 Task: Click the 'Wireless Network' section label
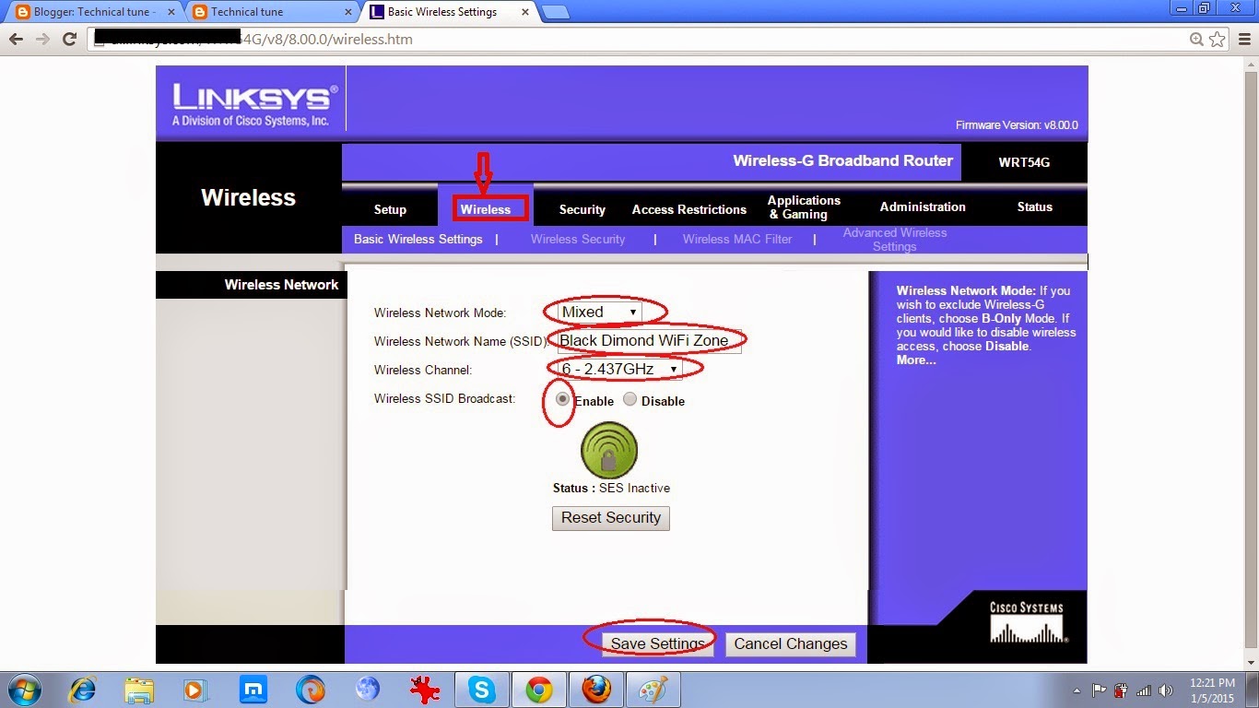click(x=281, y=285)
